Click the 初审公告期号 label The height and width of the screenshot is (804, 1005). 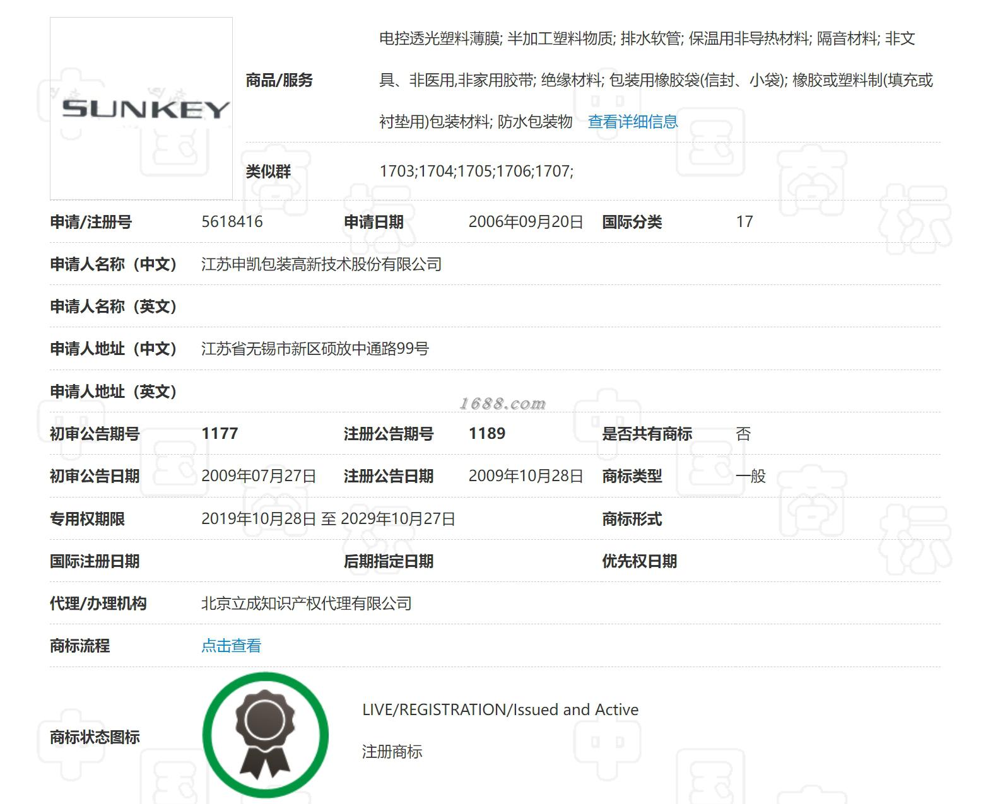tap(95, 434)
